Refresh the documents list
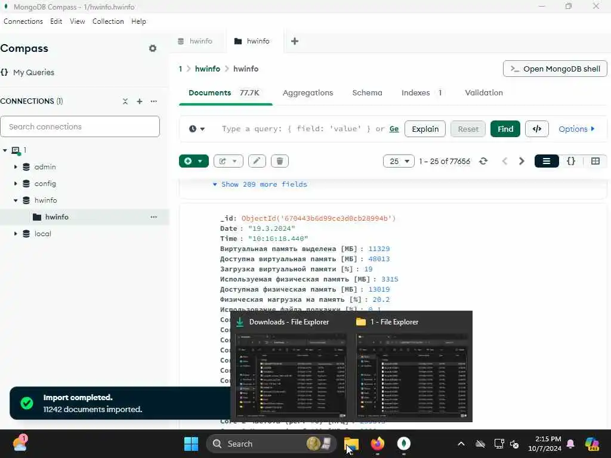611x458 pixels. [483, 161]
